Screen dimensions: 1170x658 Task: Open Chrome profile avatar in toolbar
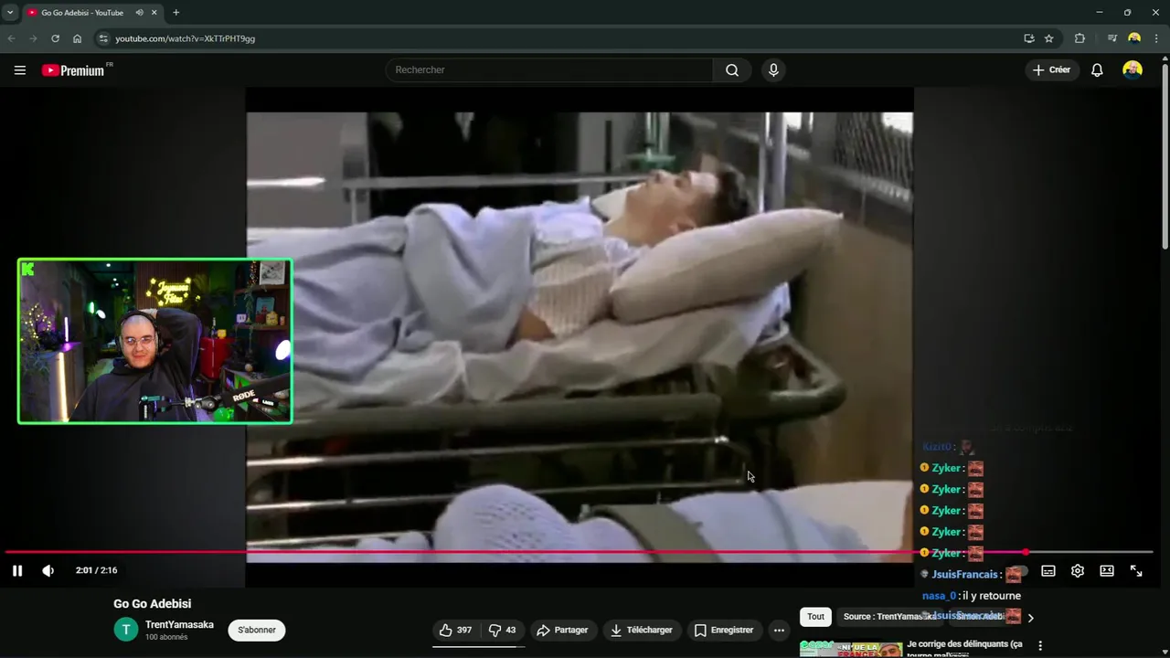[1134, 38]
